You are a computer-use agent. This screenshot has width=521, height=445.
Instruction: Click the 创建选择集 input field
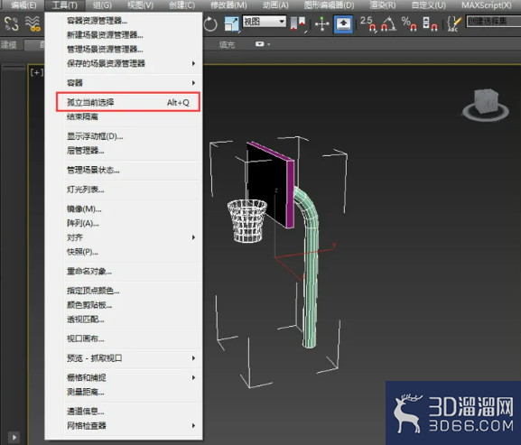point(493,22)
